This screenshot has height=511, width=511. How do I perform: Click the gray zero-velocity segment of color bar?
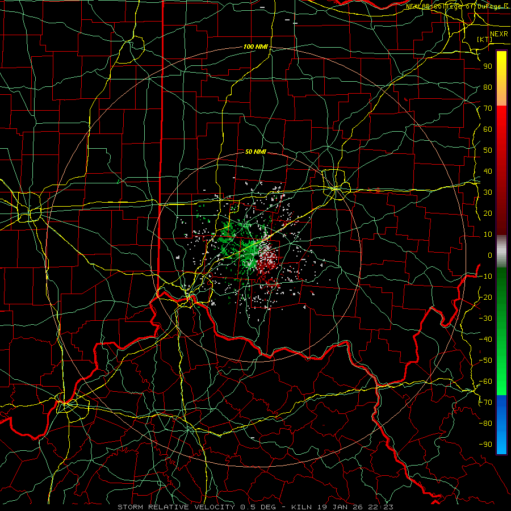click(x=501, y=252)
